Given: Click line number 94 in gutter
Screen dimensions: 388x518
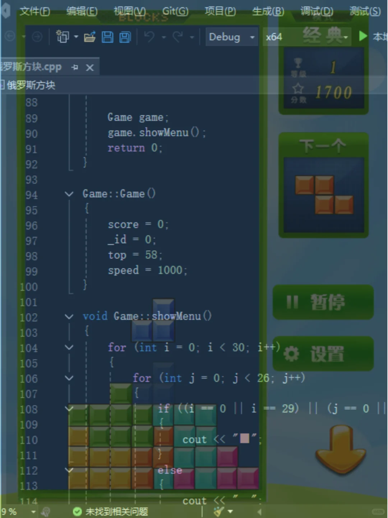Looking at the screenshot, I should pos(31,195).
